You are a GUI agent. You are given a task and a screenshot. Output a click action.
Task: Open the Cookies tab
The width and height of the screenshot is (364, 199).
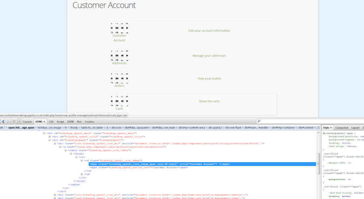[89, 121]
